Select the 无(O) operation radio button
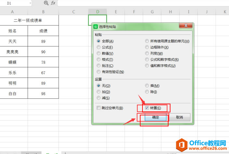This screenshot has width=229, height=154. (99, 85)
